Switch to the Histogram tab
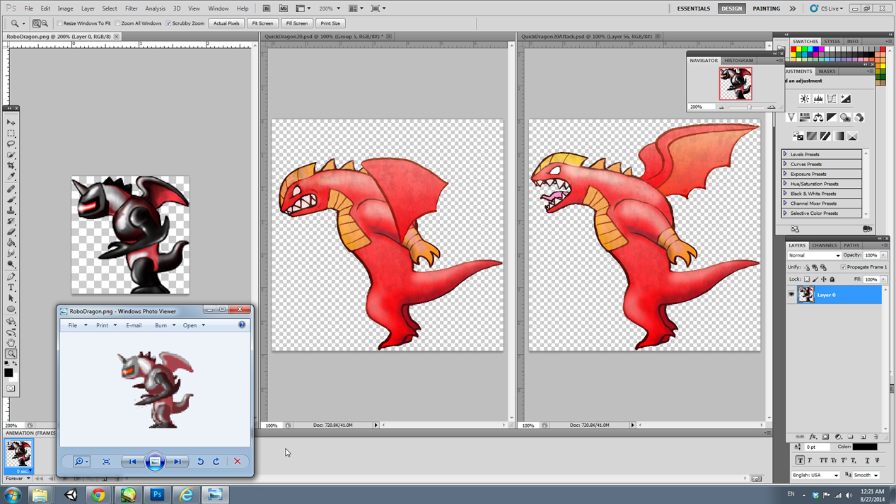The height and width of the screenshot is (504, 896). click(x=738, y=61)
